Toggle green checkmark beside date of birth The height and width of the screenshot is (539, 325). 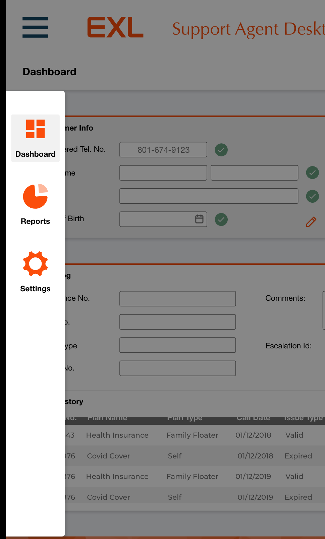221,219
